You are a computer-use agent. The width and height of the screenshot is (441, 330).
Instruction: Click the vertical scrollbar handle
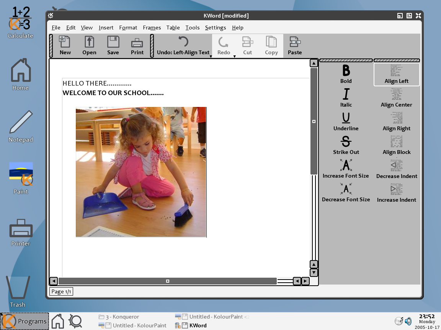coord(314,121)
